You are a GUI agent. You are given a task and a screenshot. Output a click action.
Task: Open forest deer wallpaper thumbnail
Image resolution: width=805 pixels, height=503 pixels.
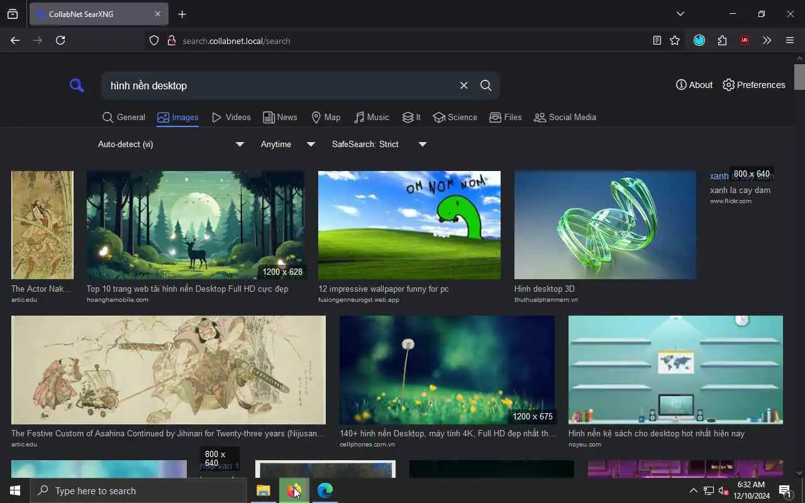[x=196, y=225]
